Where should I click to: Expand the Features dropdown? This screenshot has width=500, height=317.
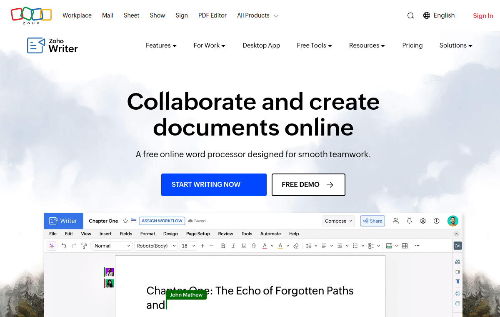coord(161,45)
